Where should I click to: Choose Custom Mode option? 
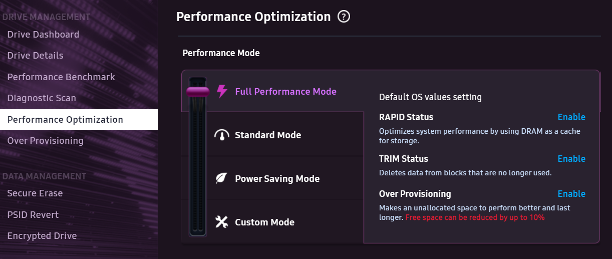click(264, 222)
